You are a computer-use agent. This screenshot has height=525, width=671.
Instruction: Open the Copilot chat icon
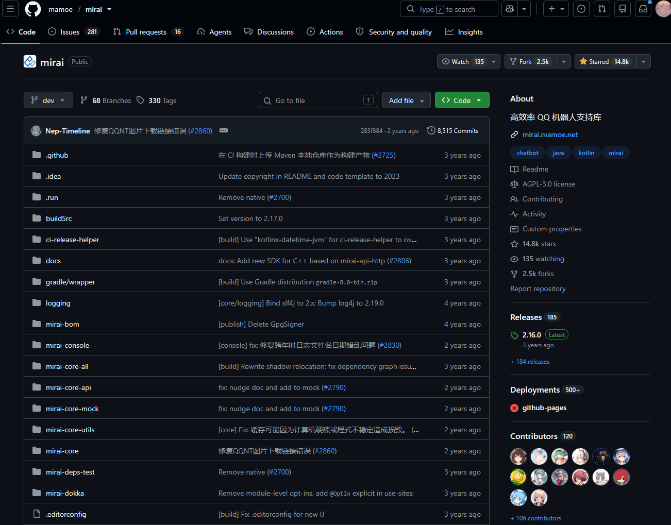pyautogui.click(x=510, y=9)
